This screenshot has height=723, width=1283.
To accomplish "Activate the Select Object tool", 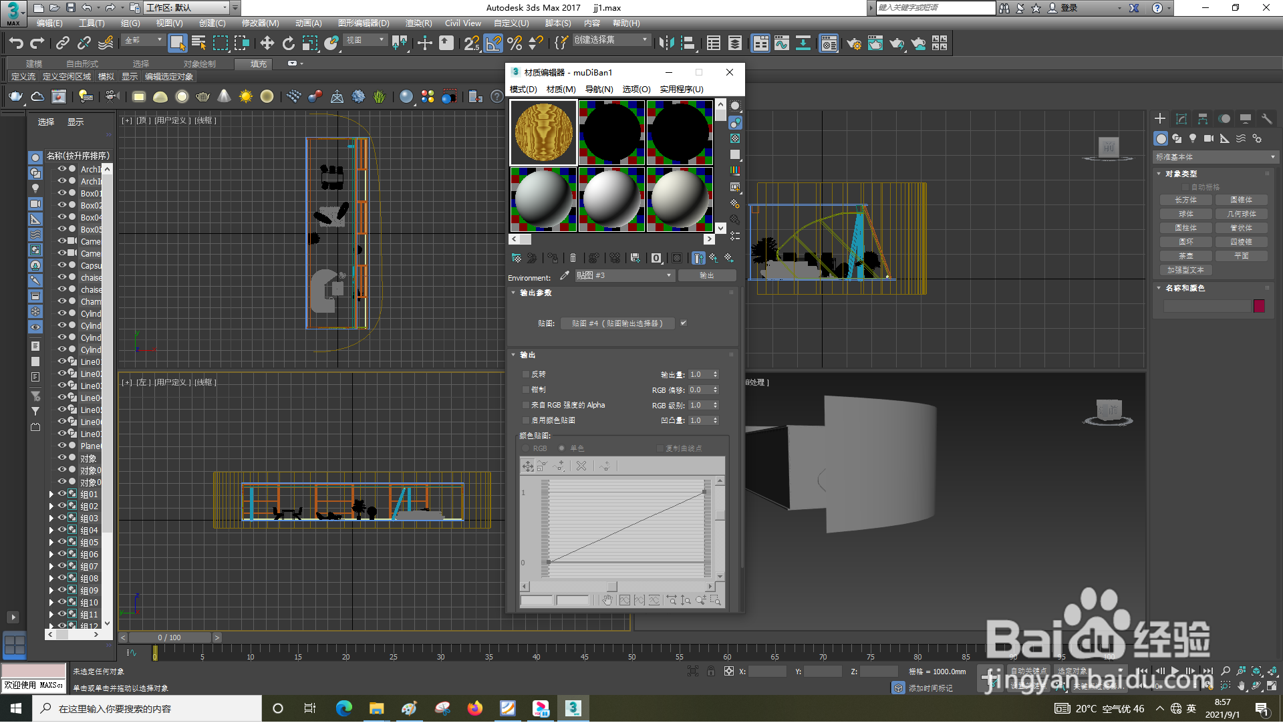I will click(x=177, y=43).
